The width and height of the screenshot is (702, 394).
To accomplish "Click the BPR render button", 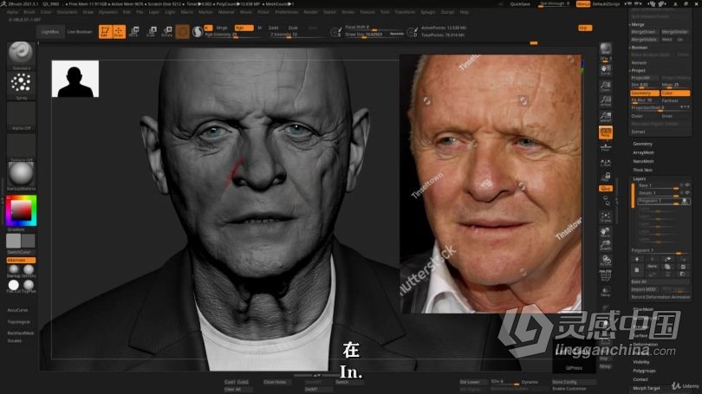I will 606,48.
